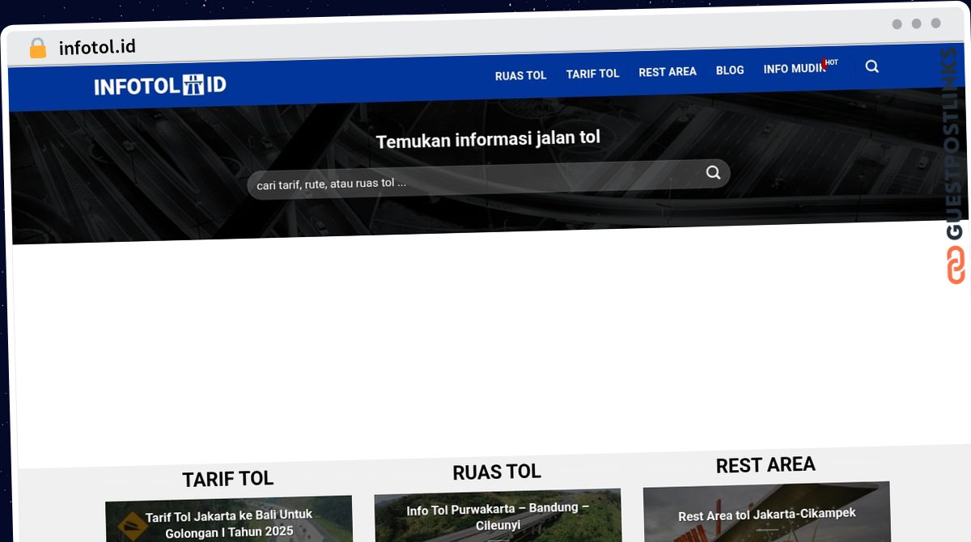Screen dimensions: 971x542
Task: Open the RUAS TOL navigation menu
Action: point(520,74)
